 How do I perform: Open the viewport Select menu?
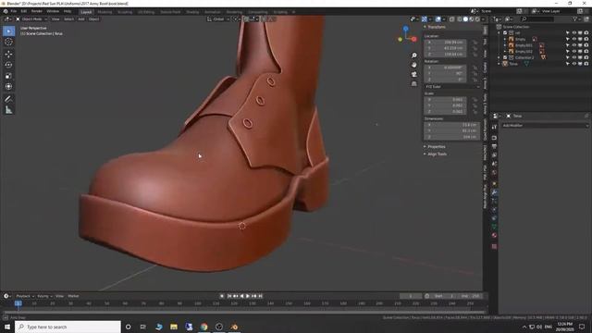click(68, 18)
